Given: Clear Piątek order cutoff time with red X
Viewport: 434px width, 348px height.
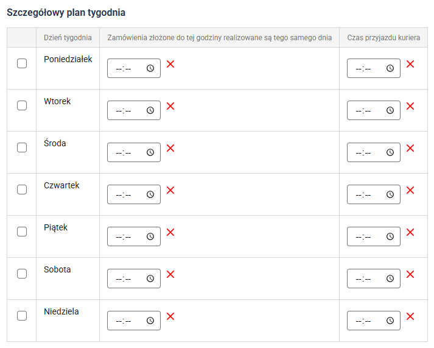Looking at the screenshot, I should click(x=170, y=232).
